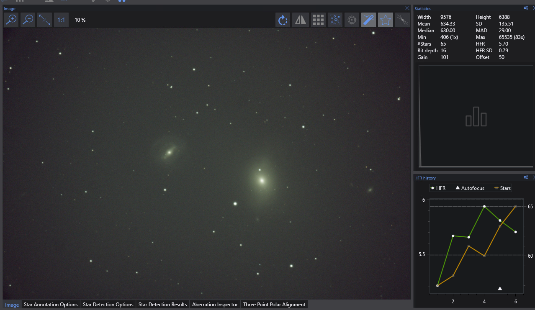Click the histogram placeholder icon
The image size is (535, 310).
tap(476, 116)
